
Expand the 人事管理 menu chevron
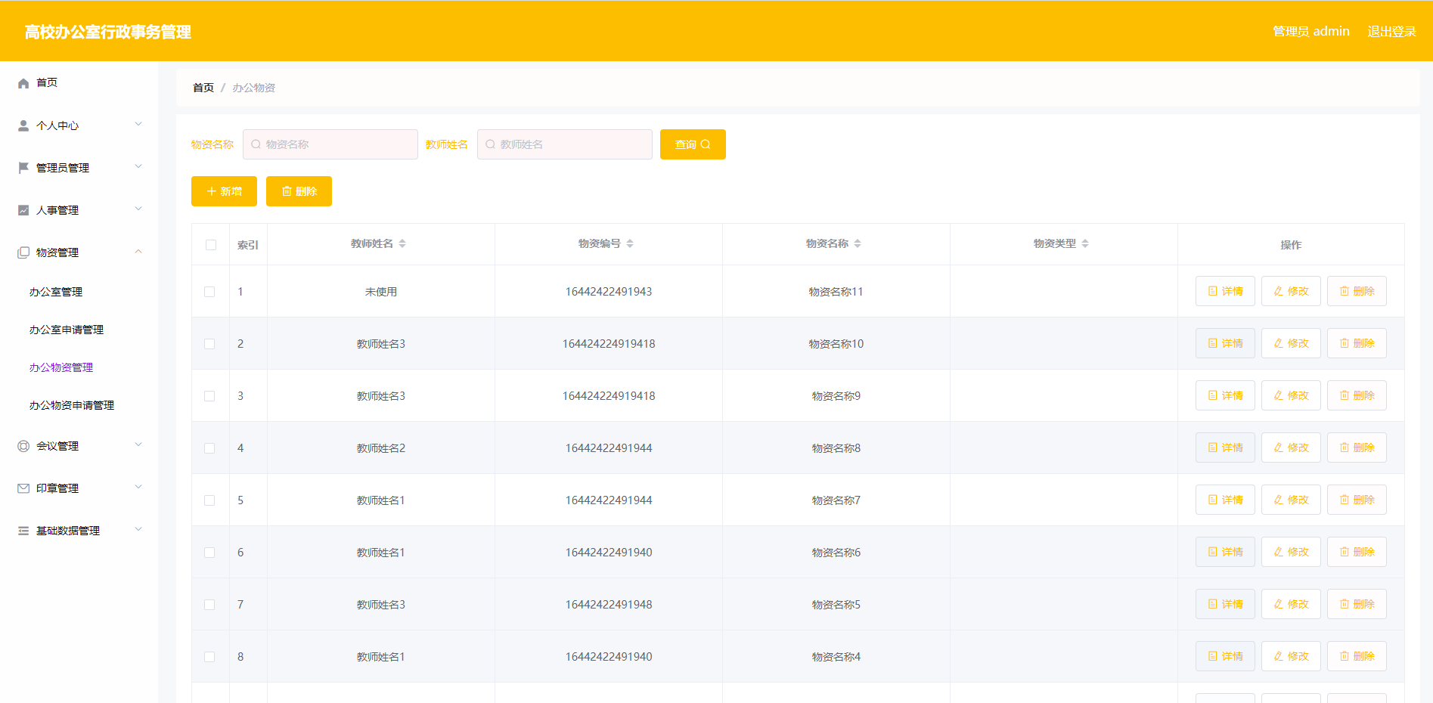point(138,209)
